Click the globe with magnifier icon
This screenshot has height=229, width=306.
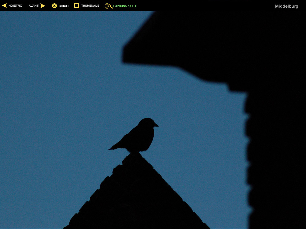pos(109,6)
